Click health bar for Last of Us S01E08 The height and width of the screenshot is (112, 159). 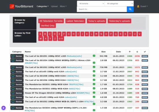point(145,76)
